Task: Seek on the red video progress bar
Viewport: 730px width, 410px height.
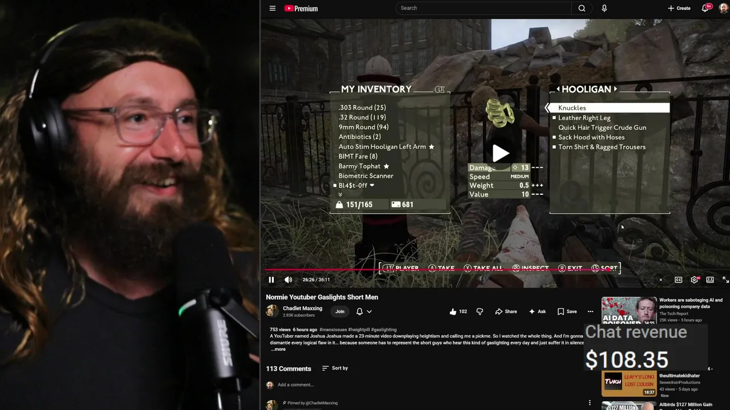Action: click(x=495, y=270)
